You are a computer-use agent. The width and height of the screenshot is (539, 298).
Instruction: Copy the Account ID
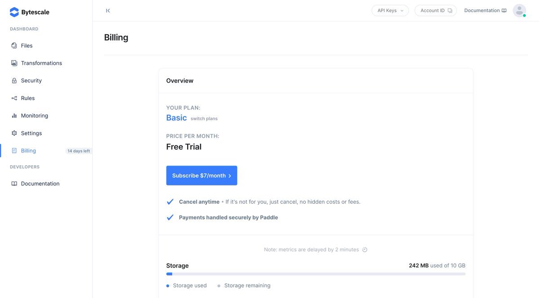coord(435,10)
